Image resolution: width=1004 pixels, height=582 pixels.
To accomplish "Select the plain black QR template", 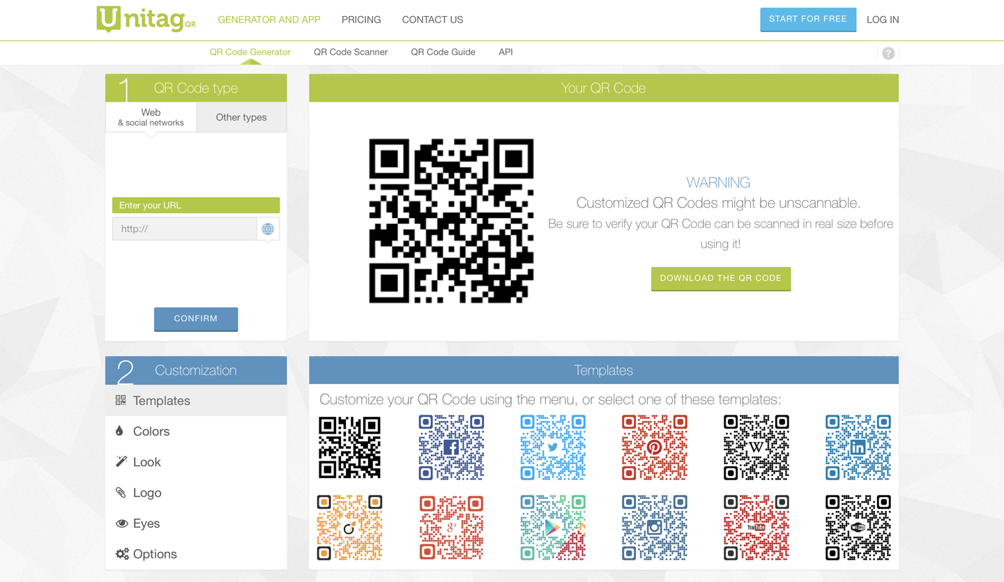I will [x=349, y=447].
